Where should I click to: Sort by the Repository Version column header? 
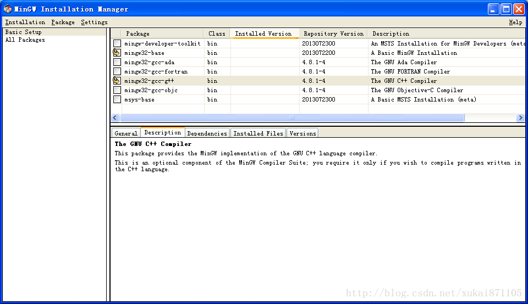pyautogui.click(x=333, y=33)
